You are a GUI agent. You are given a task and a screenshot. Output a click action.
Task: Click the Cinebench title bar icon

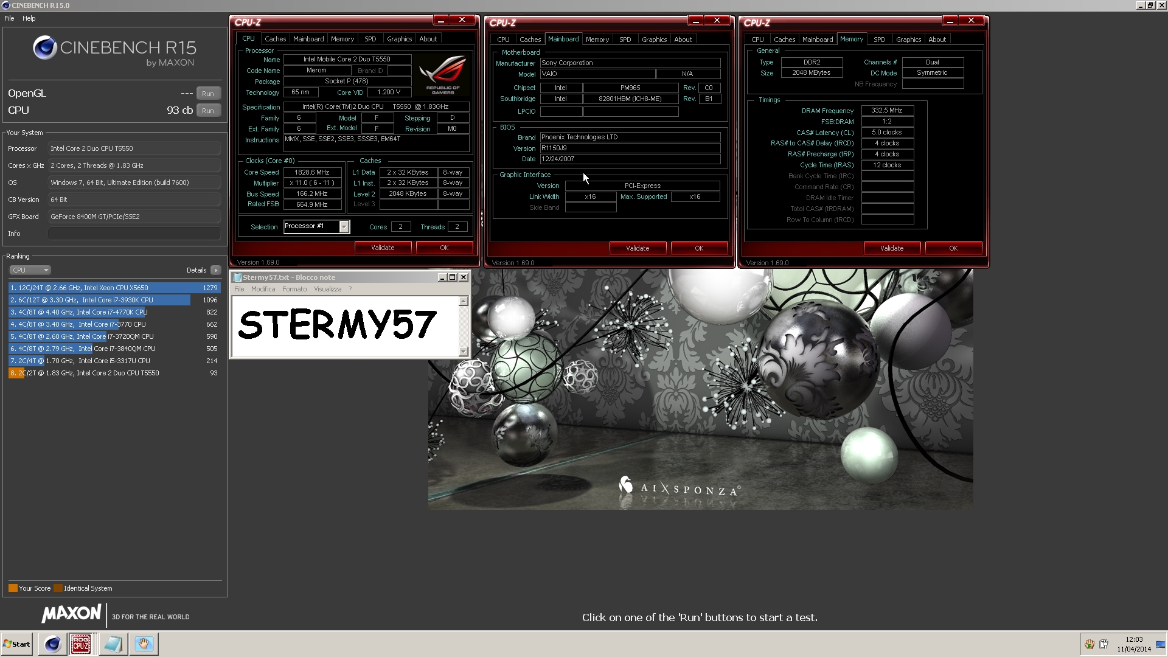5,5
